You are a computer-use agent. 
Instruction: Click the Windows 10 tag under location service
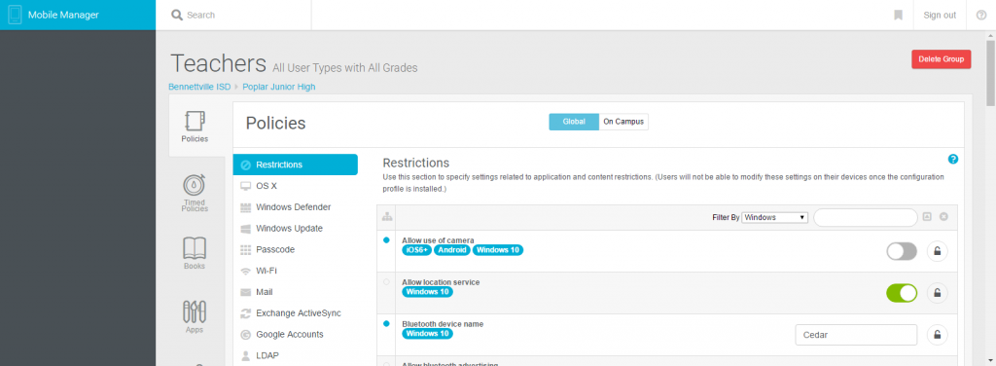click(427, 292)
